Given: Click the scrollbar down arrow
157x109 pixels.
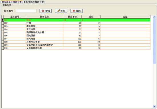Looking at the screenshot, I should pyautogui.click(x=154, y=106).
